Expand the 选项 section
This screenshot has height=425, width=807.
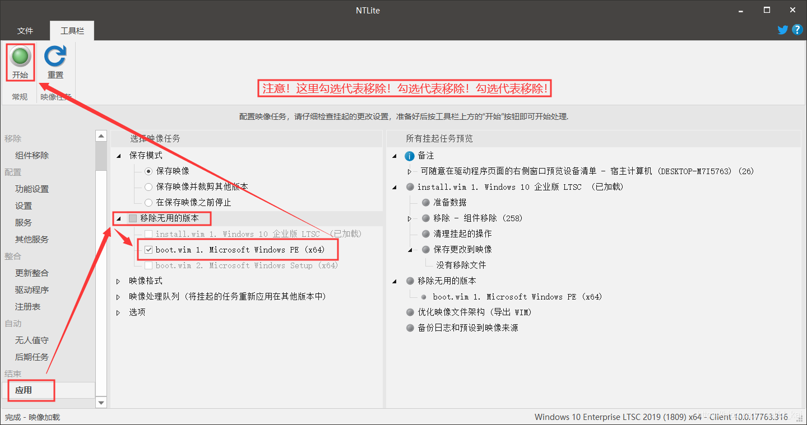pos(118,312)
